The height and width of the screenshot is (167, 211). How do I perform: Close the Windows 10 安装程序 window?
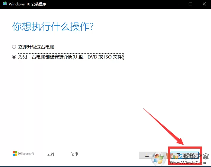(x=204, y=4)
